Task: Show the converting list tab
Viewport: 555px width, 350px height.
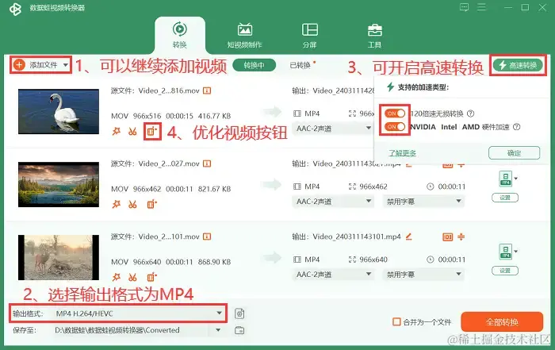Action: pyautogui.click(x=255, y=65)
